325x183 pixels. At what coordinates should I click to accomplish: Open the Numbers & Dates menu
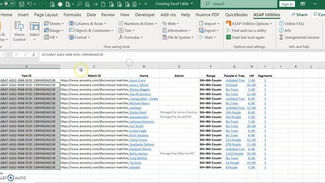(x=138, y=24)
